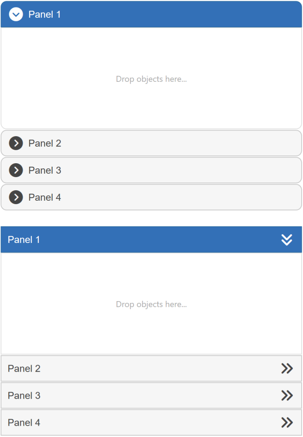The width and height of the screenshot is (303, 437).
Task: Click the "Panel 1" title in top accordion
Action: pyautogui.click(x=44, y=14)
